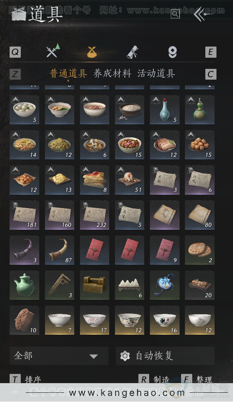This screenshot has height=402, width=233.
Task: Switch to the 活动道具 tab
Action: coord(156,73)
